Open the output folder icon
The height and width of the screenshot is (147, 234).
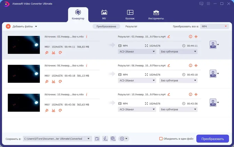click(97, 139)
